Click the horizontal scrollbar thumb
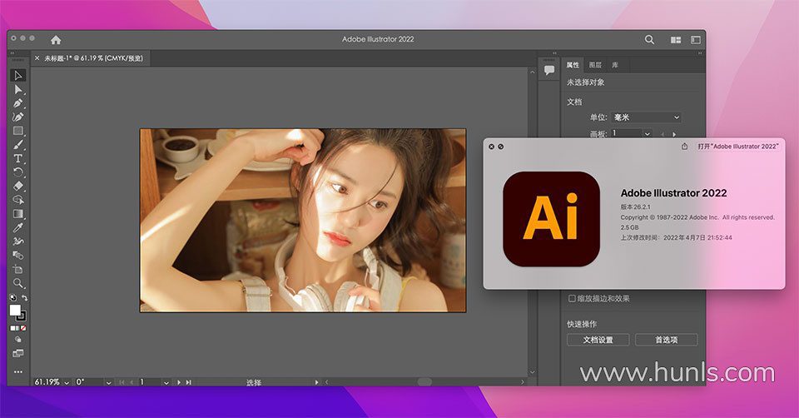Screen dimensions: 799x418 [424, 382]
